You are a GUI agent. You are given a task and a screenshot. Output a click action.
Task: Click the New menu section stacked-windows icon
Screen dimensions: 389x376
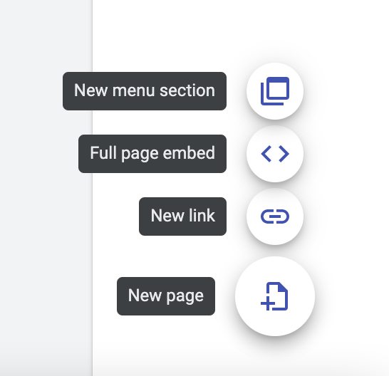(x=275, y=91)
